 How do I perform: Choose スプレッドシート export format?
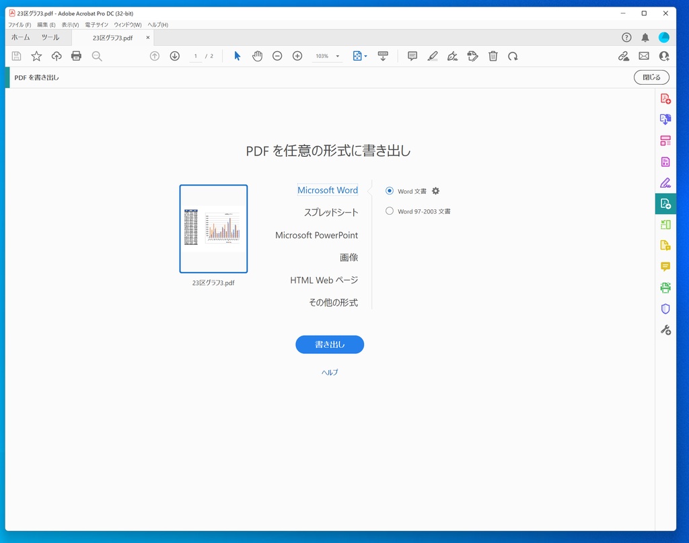pyautogui.click(x=331, y=213)
